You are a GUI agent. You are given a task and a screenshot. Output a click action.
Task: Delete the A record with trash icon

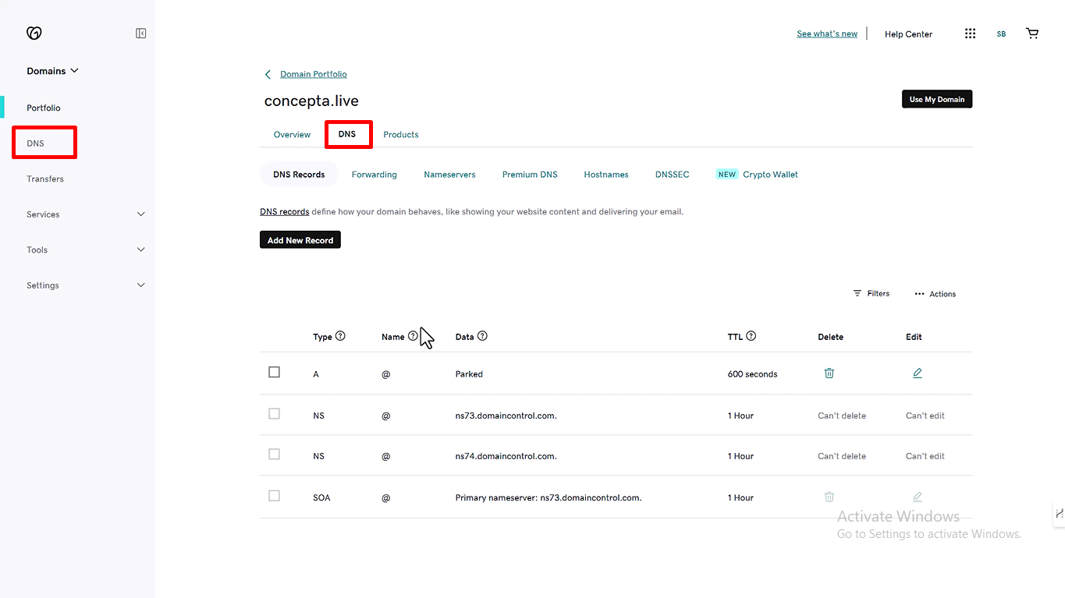pos(829,373)
